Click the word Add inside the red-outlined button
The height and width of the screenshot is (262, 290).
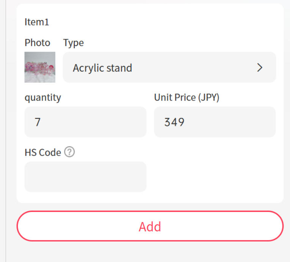tap(150, 226)
